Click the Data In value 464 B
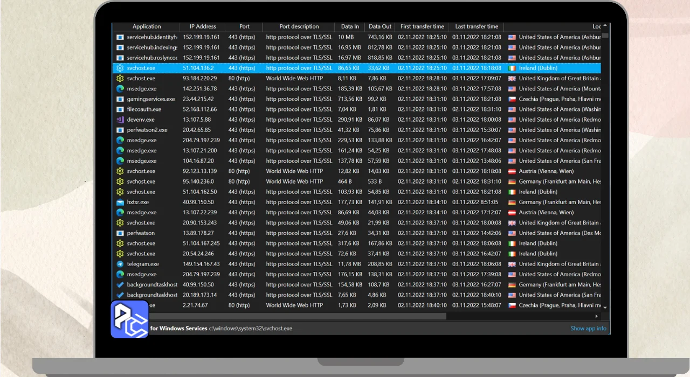Screen dimensions: 690x377 [x=346, y=181]
